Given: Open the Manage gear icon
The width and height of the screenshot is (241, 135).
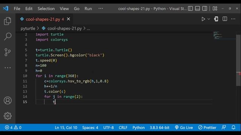Looking at the screenshot, I should click(x=8, y=116).
